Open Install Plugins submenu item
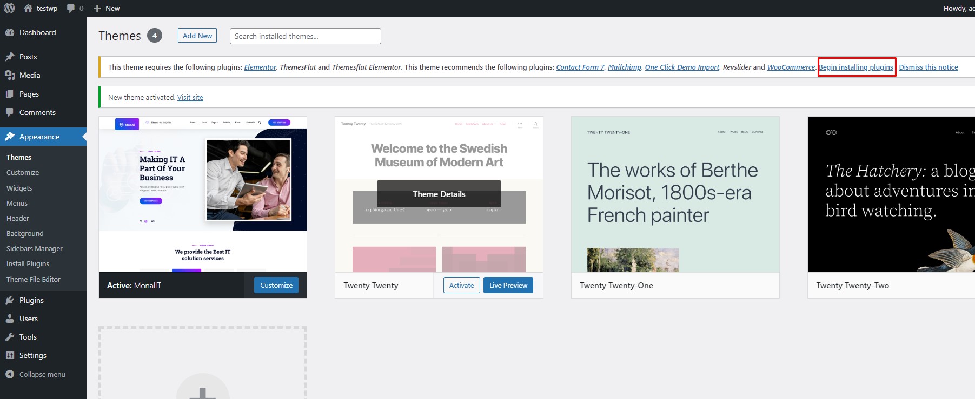The height and width of the screenshot is (399, 975). coord(28,263)
